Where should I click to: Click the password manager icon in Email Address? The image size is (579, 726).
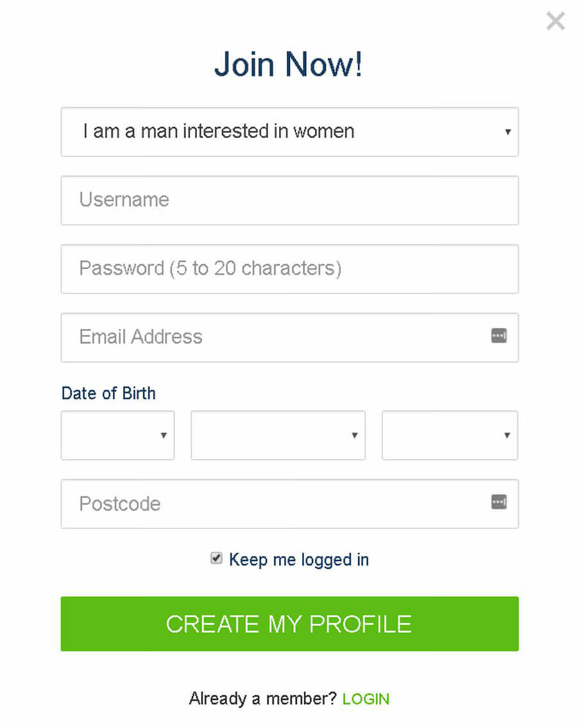pyautogui.click(x=499, y=336)
